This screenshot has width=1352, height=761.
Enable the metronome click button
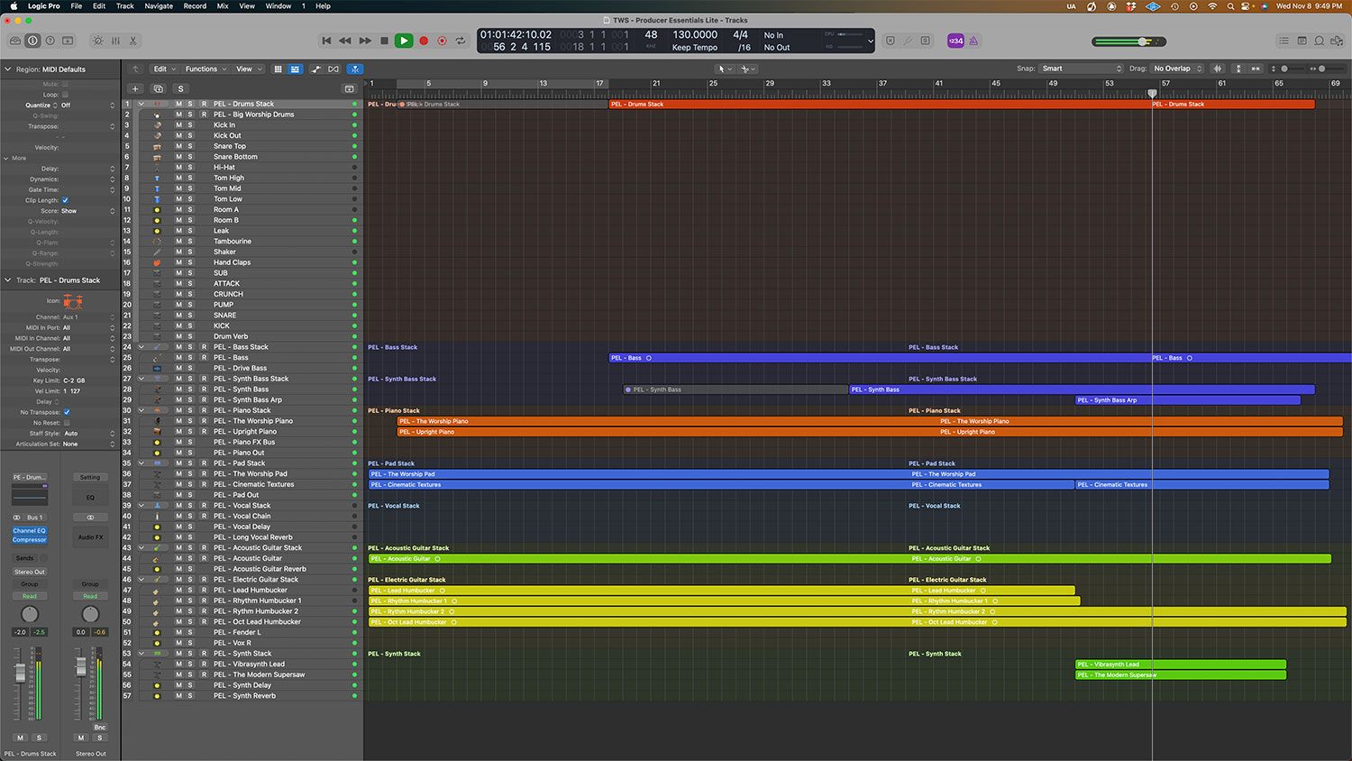point(973,41)
